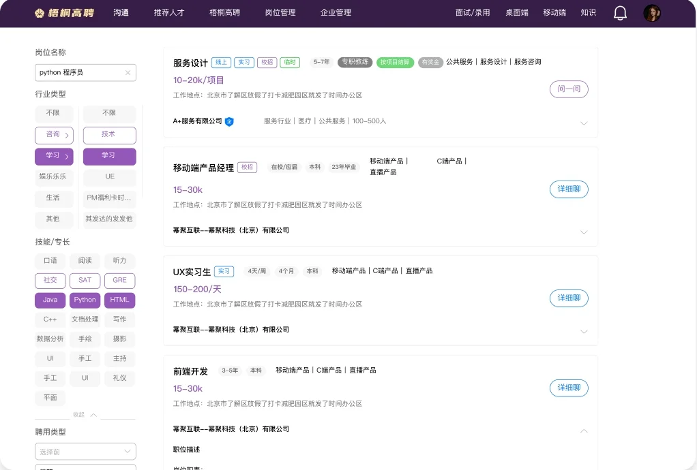Open the 聘用类型 selection dropdown
697x470 pixels.
(x=85, y=451)
